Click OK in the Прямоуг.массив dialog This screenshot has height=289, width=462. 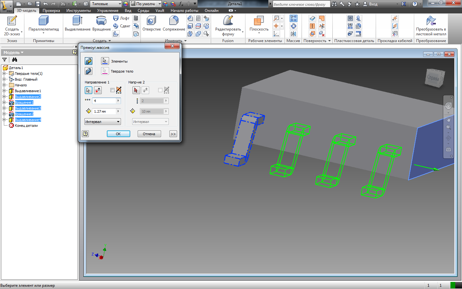coord(118,134)
